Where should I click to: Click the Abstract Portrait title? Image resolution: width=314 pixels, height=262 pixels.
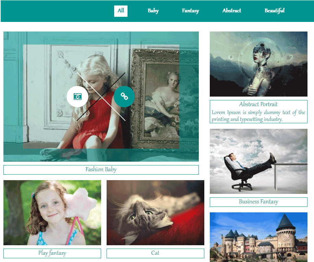pos(258,104)
